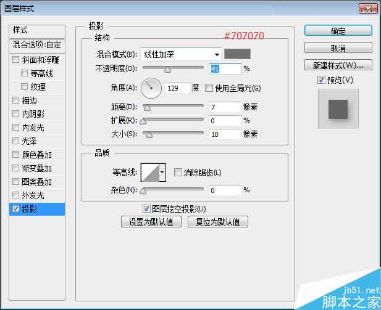This screenshot has width=381, height=310.
Task: Click the 扩展 slider handle
Action: 143,121
